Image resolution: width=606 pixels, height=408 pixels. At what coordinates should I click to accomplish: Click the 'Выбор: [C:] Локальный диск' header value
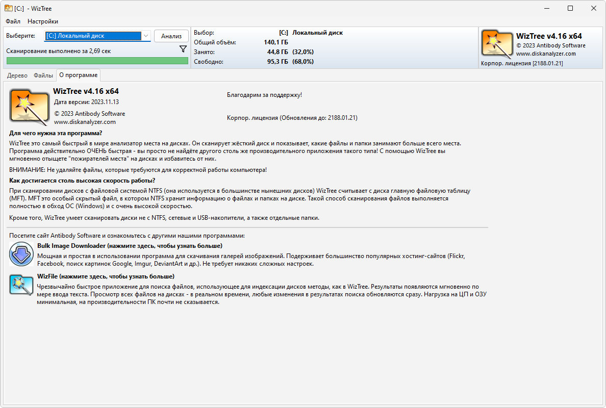pyautogui.click(x=311, y=33)
